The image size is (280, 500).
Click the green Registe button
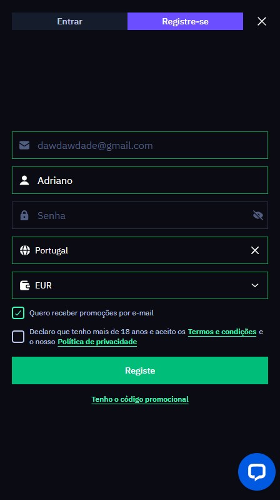[x=140, y=370]
